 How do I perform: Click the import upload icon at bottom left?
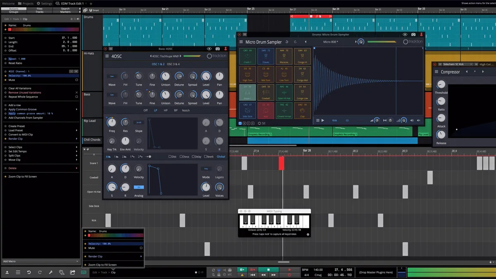[7, 272]
